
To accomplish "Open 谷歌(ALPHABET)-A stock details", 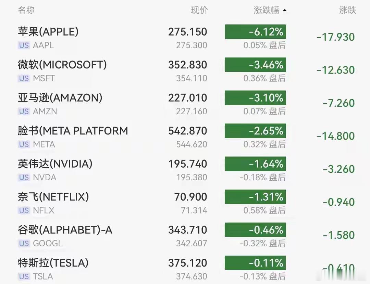I will (x=185, y=236).
